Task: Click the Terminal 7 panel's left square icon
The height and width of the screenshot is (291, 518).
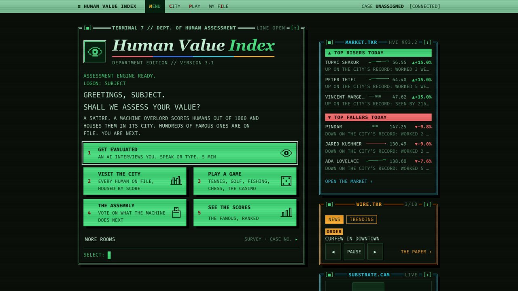Action: click(87, 28)
